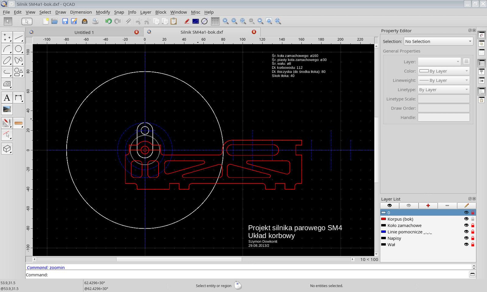Select the Line drawing tool
Image resolution: width=487 pixels, height=292 pixels.
pyautogui.click(x=19, y=37)
